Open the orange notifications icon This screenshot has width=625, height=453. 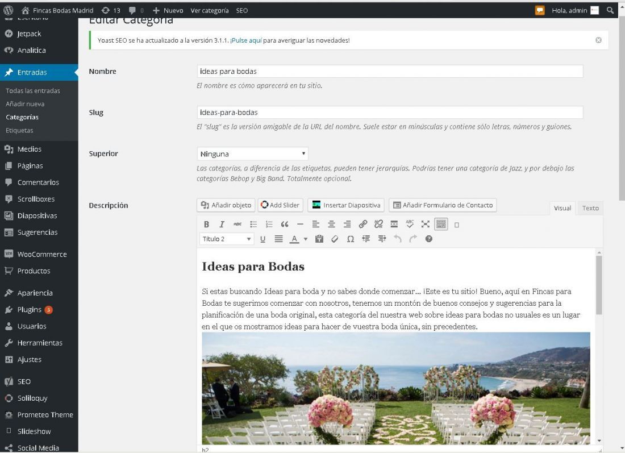click(540, 10)
